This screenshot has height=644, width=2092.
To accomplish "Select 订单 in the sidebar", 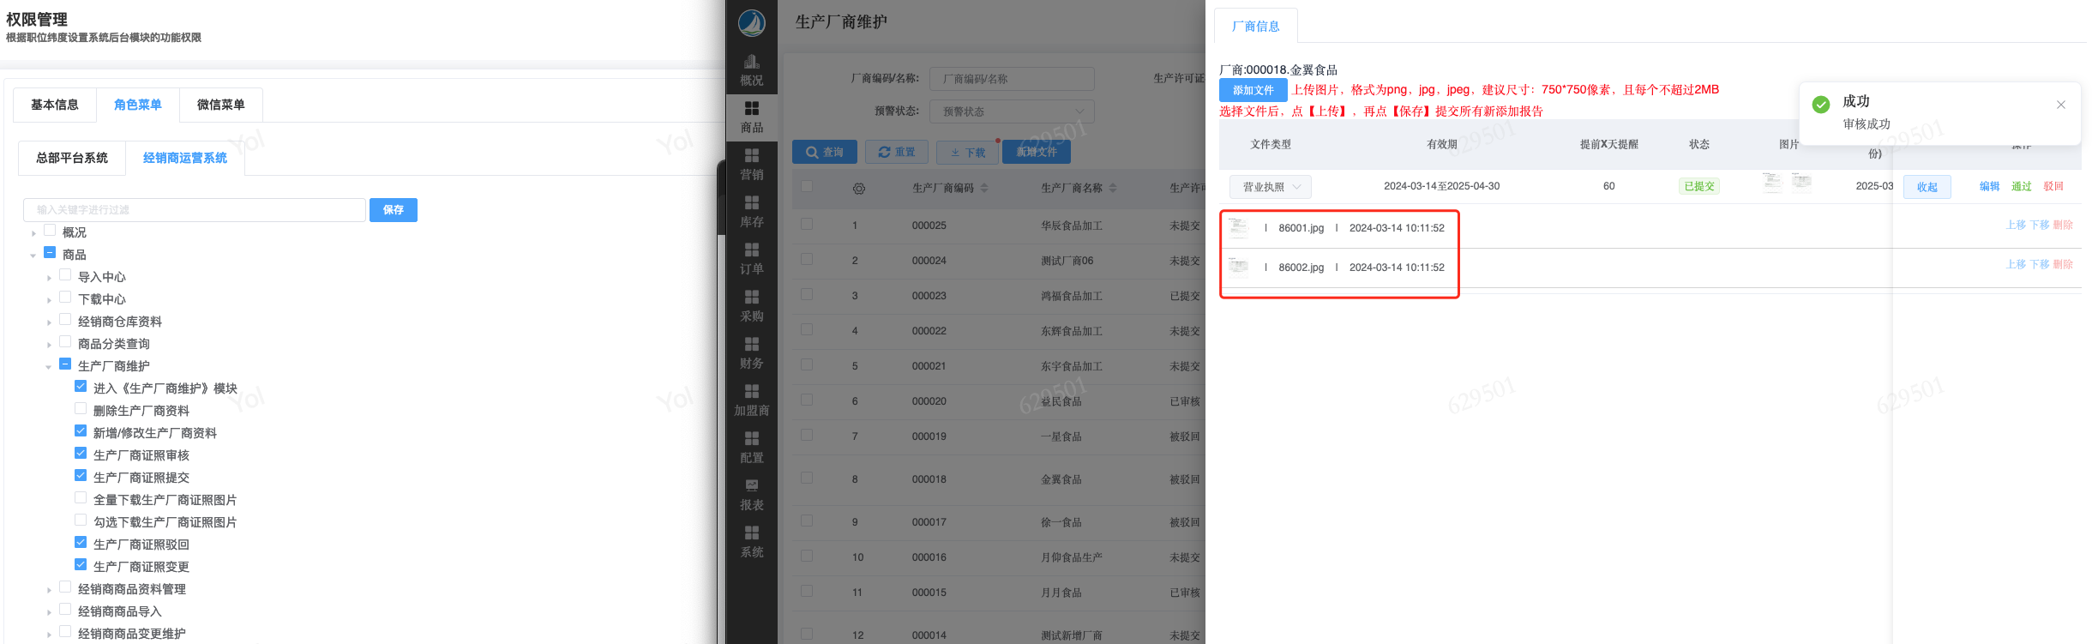I will point(752,259).
